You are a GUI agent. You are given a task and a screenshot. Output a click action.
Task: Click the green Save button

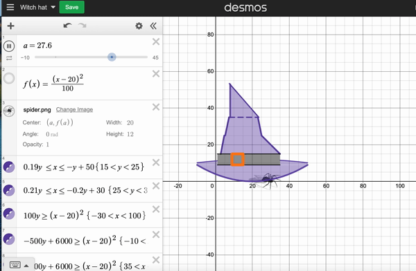pos(71,7)
